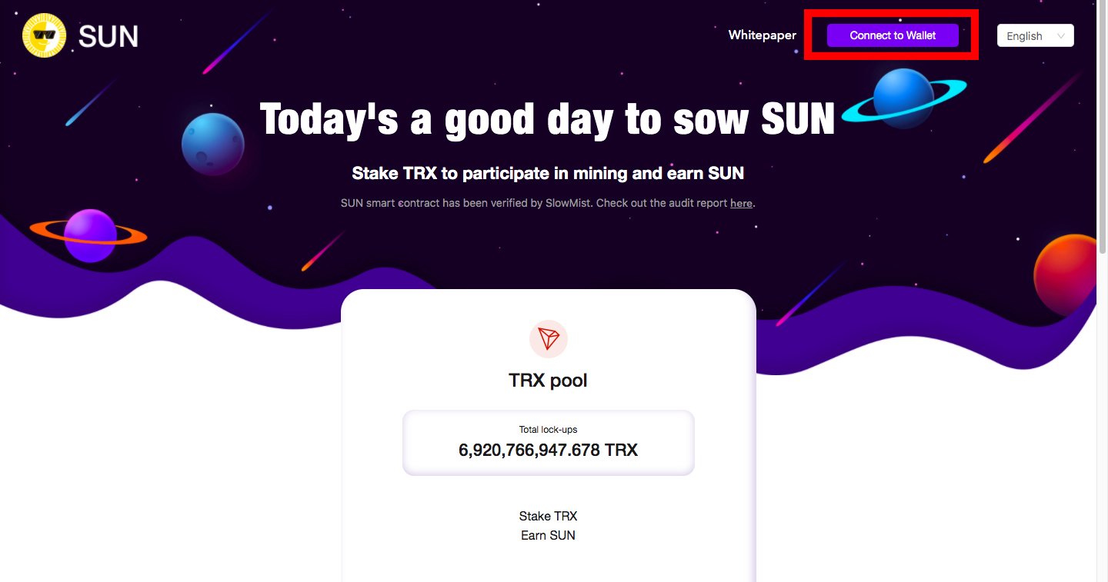The height and width of the screenshot is (582, 1108).
Task: Click the Connect to Wallet button
Action: click(893, 35)
